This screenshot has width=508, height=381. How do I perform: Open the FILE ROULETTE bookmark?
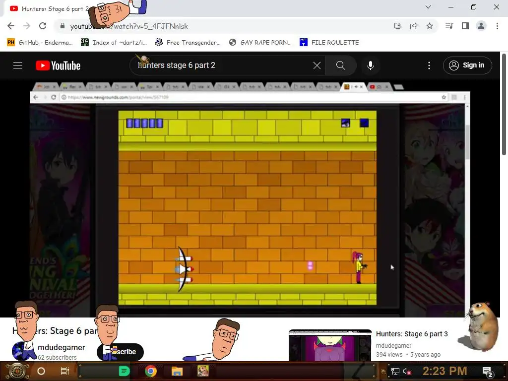[329, 43]
